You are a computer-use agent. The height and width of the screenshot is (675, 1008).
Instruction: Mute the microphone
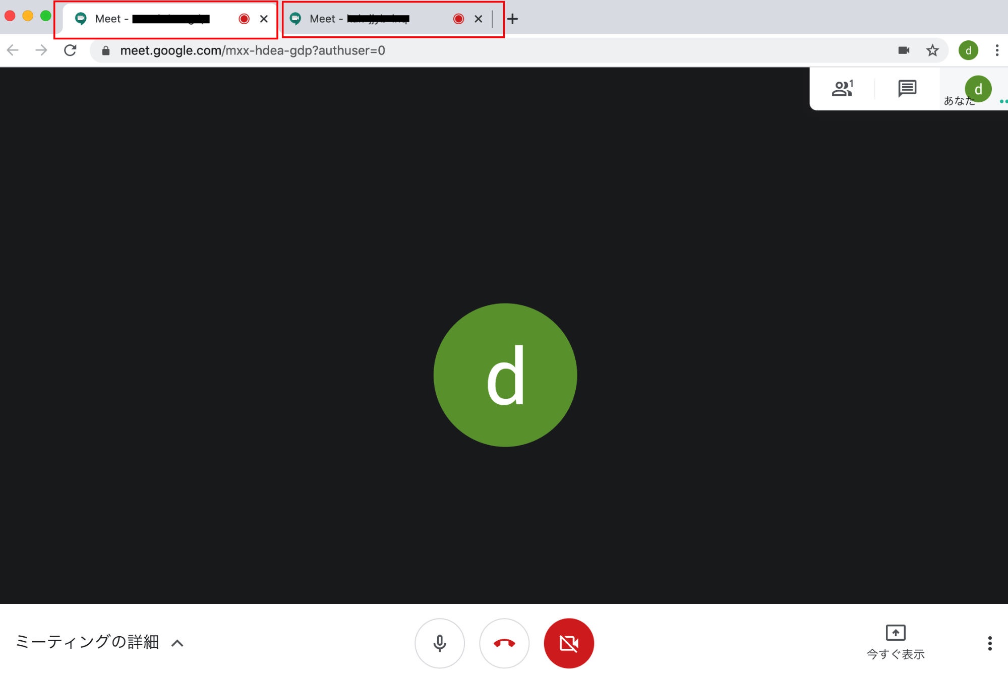pos(440,643)
